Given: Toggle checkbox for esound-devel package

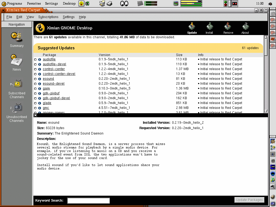Looking at the screenshot, I should click(35, 84).
